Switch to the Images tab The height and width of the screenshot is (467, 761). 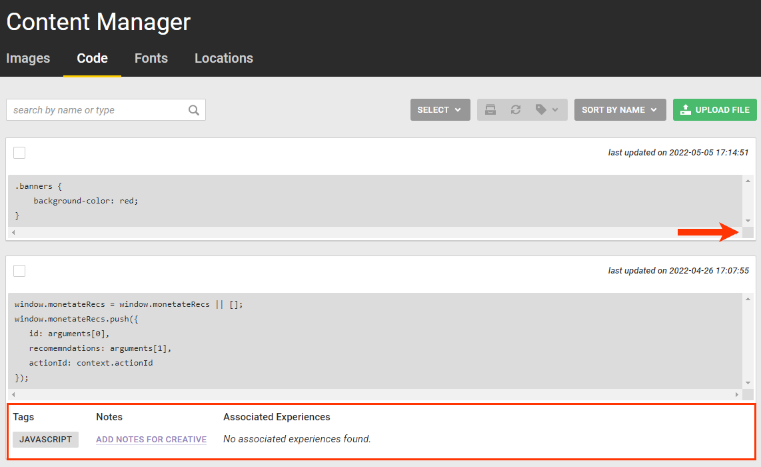click(x=28, y=58)
